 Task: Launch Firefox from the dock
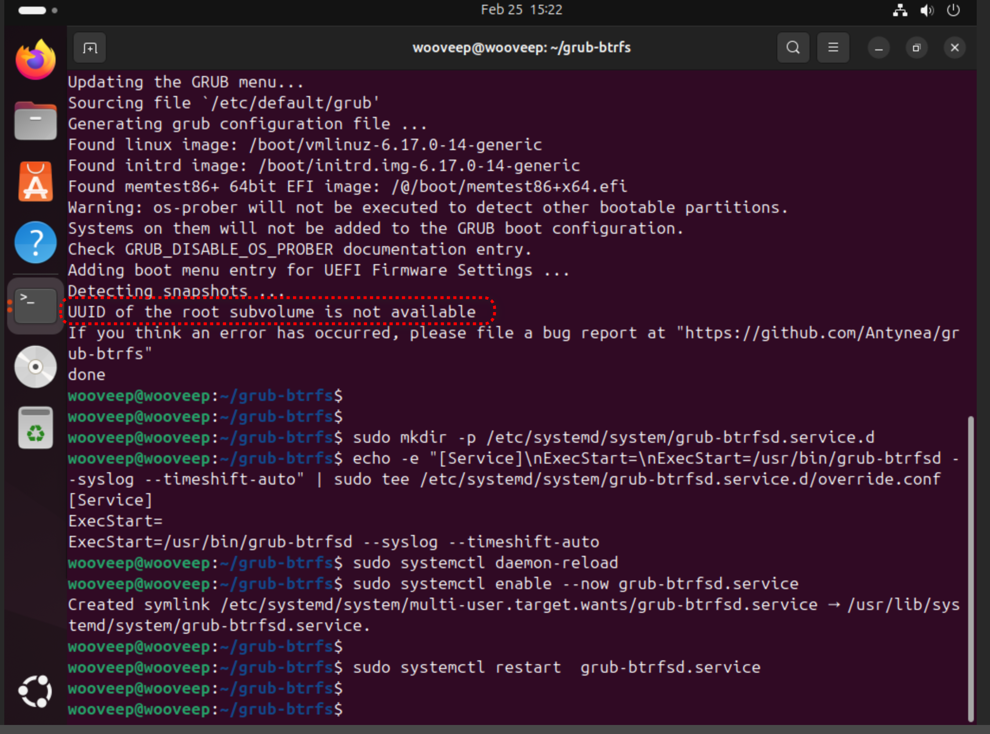pos(36,60)
